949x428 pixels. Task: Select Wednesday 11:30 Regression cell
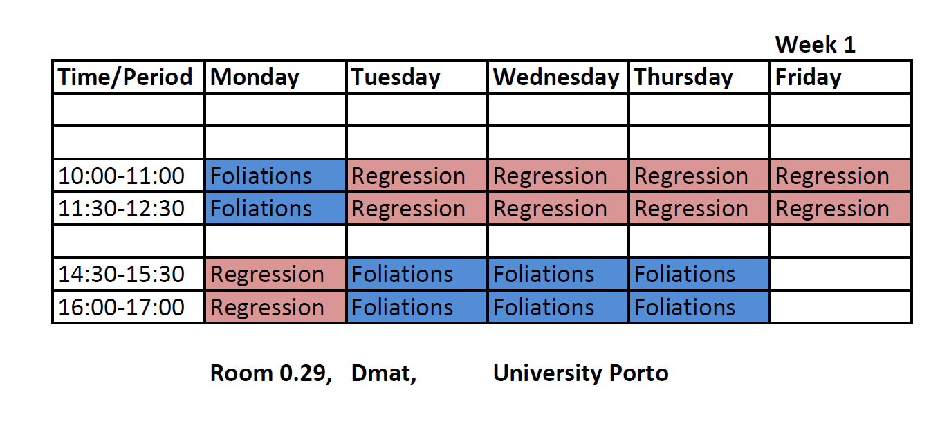[558, 208]
